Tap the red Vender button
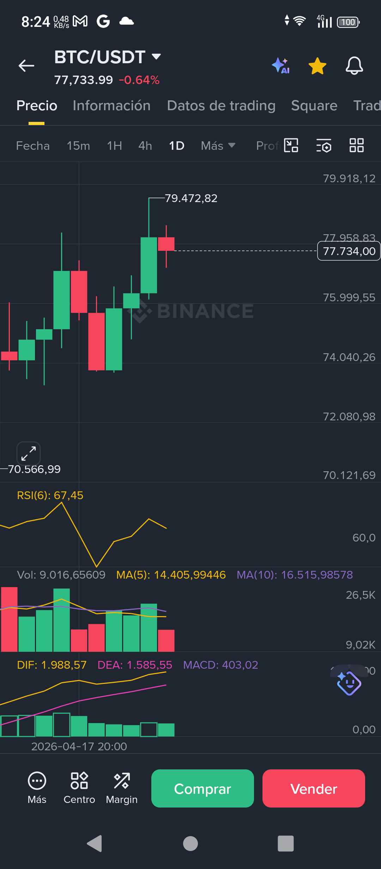 coord(314,788)
